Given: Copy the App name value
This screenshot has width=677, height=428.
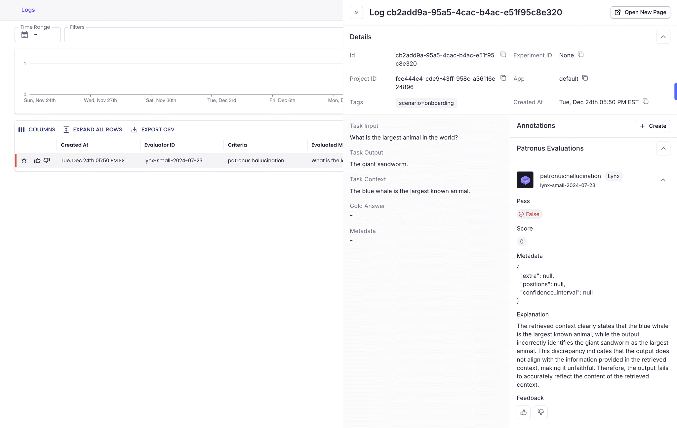Looking at the screenshot, I should coord(584,78).
